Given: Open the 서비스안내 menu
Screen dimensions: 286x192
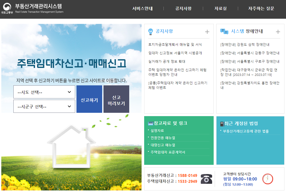Looking at the screenshot, I should 142,8.
